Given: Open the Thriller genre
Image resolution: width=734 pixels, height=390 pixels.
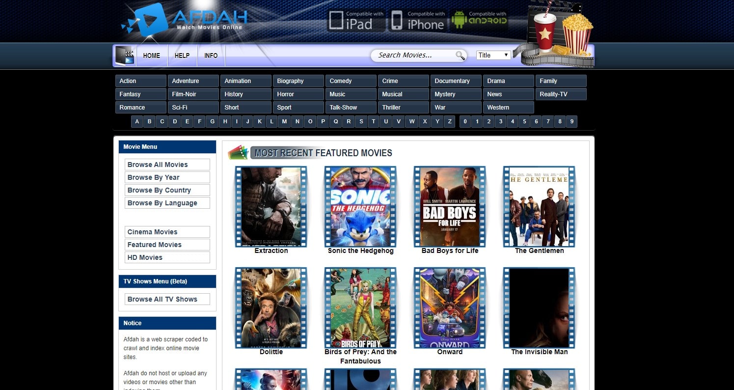Looking at the screenshot, I should 404,108.
